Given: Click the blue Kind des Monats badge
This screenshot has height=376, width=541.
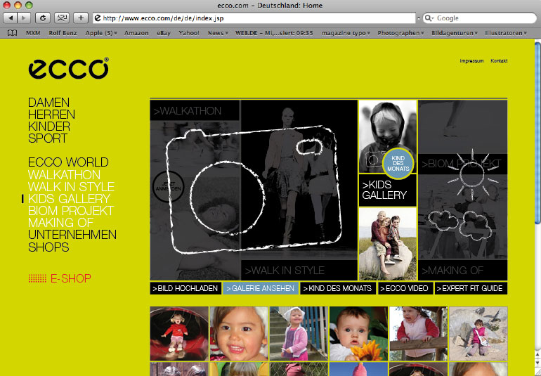Looking at the screenshot, I should click(398, 161).
